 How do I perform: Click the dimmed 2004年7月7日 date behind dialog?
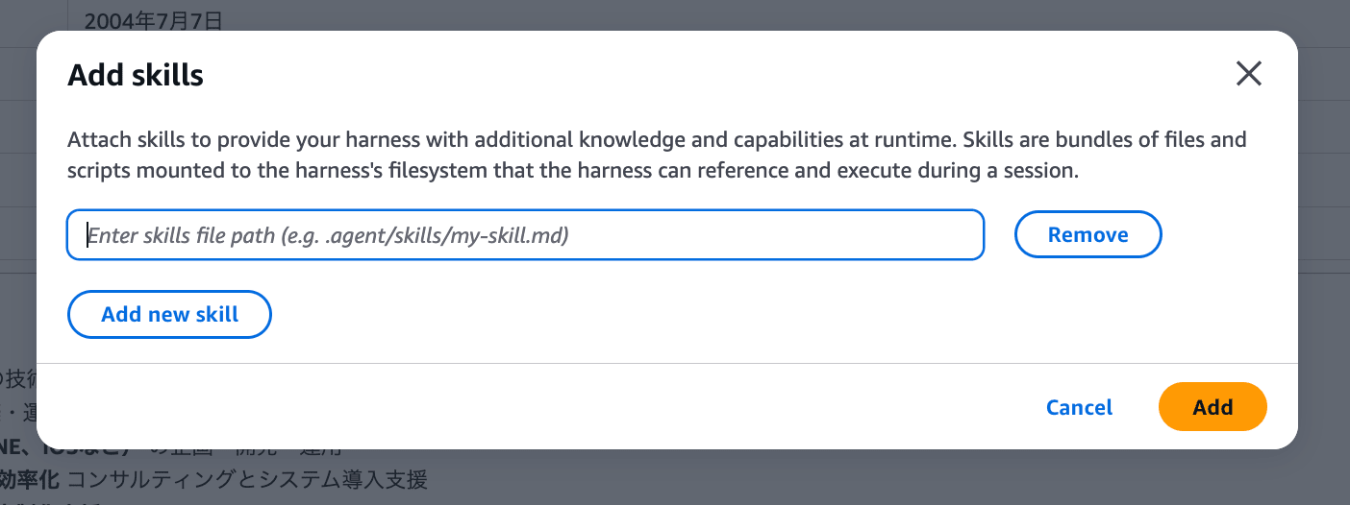pos(153,18)
